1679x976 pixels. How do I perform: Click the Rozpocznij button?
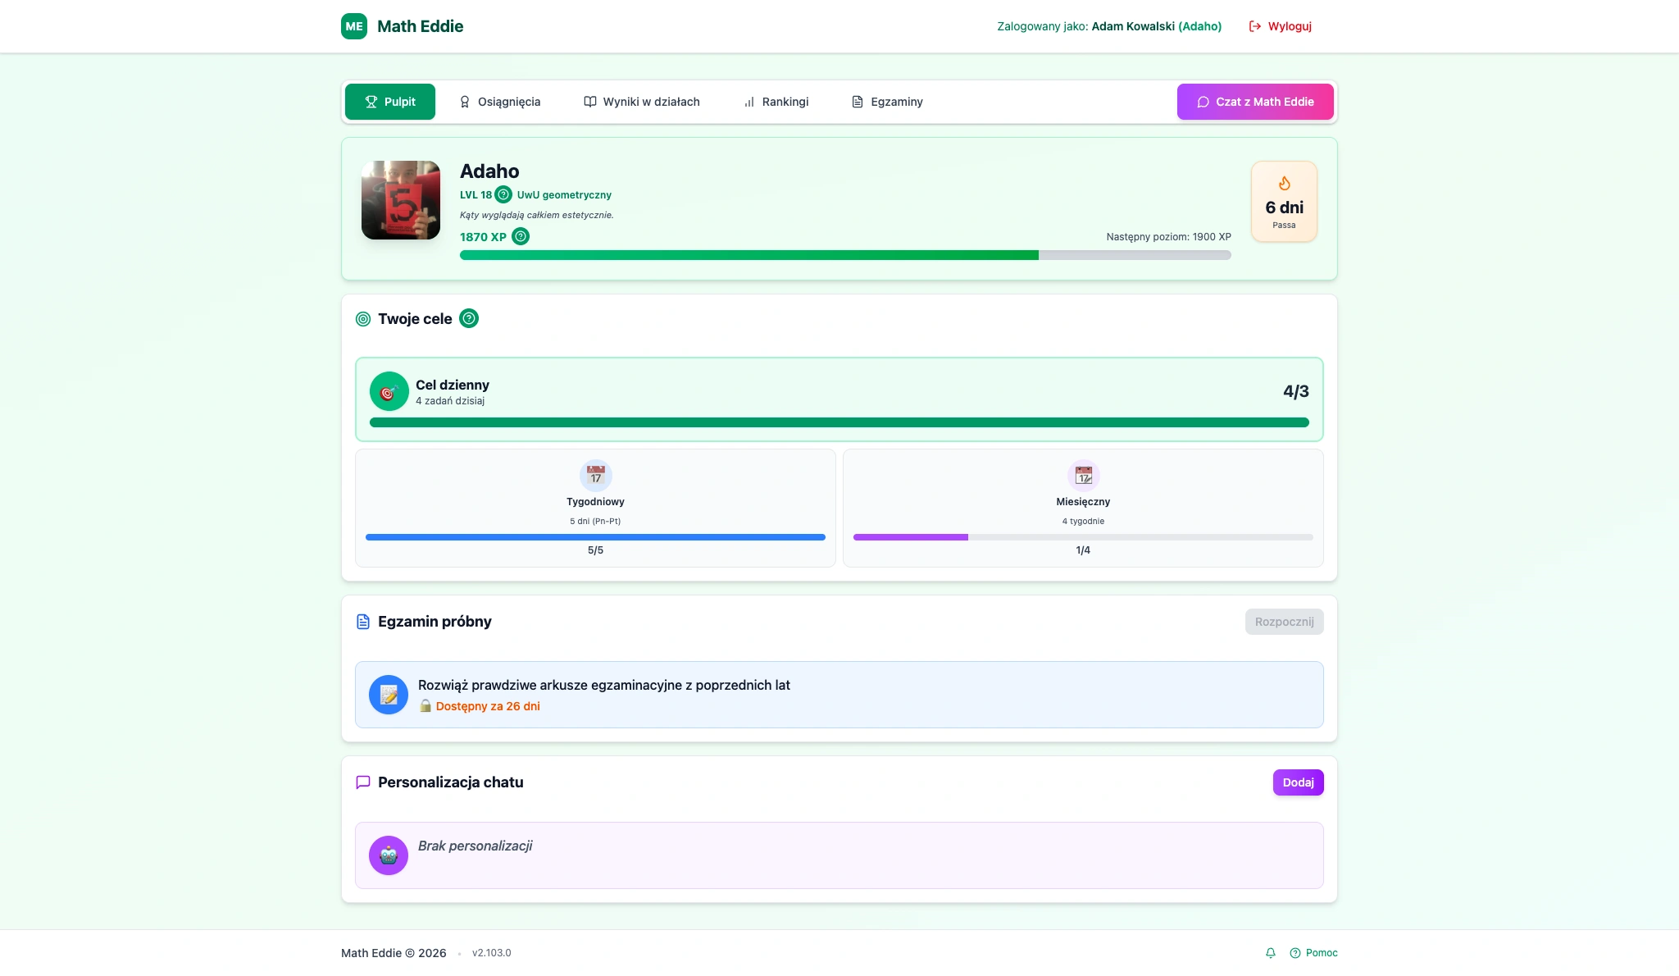coord(1285,622)
